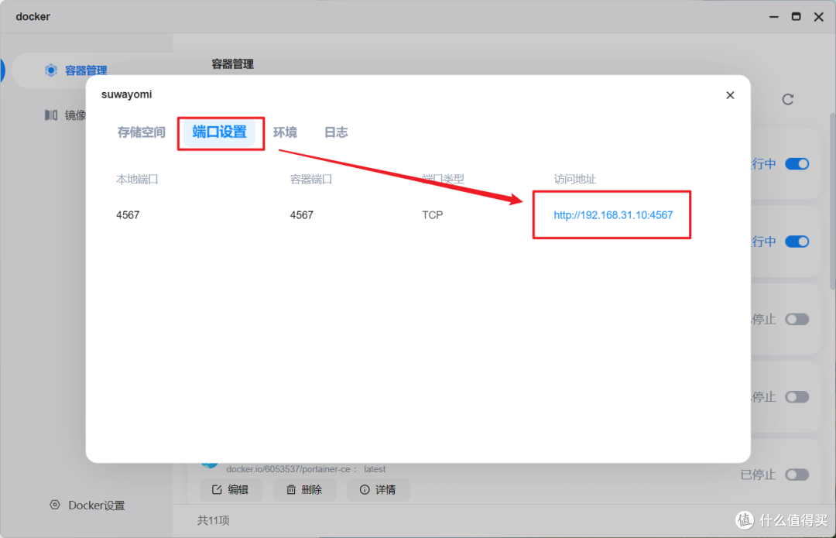This screenshot has height=538, width=836.
Task: Toggle off the first running container switch
Action: click(x=797, y=163)
